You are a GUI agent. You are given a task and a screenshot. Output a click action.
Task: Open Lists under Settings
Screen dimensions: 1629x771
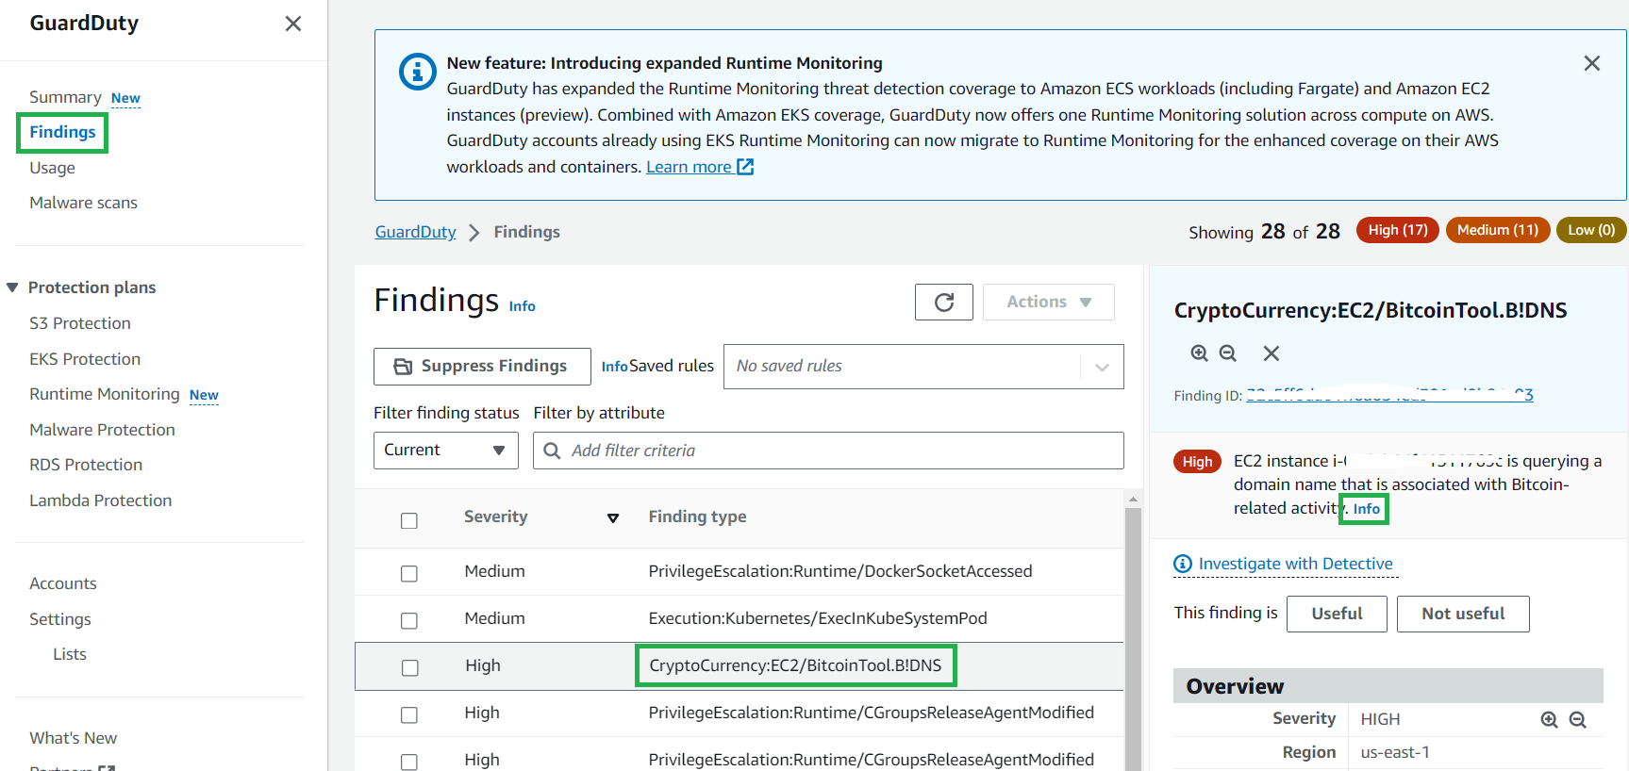[x=70, y=654]
